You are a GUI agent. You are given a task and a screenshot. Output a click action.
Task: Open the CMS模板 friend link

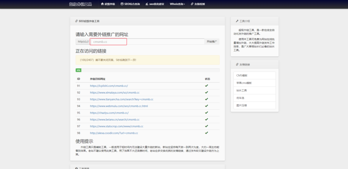255,75
